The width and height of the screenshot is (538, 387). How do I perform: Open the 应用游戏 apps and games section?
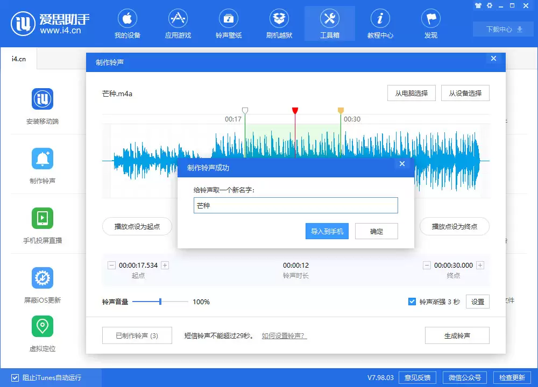click(178, 24)
